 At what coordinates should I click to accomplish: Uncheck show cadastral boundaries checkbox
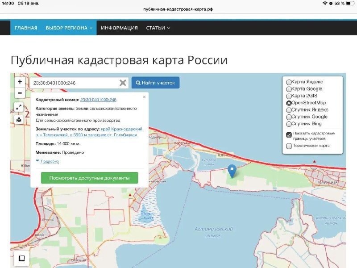(289, 134)
